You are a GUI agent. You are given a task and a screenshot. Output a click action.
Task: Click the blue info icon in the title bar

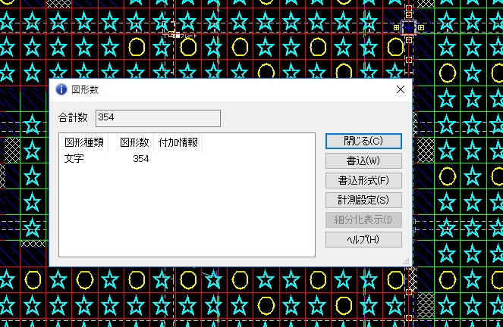(x=61, y=89)
